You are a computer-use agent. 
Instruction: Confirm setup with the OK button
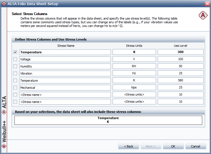click(173, 146)
